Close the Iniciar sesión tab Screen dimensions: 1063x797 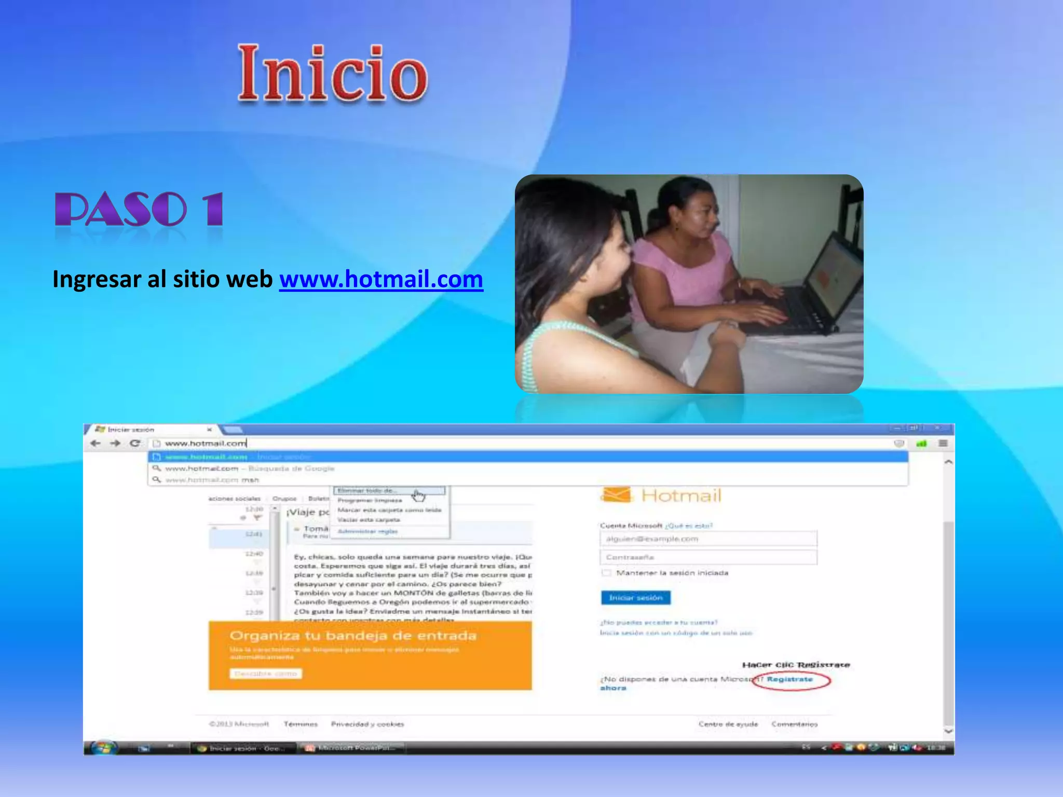click(209, 430)
